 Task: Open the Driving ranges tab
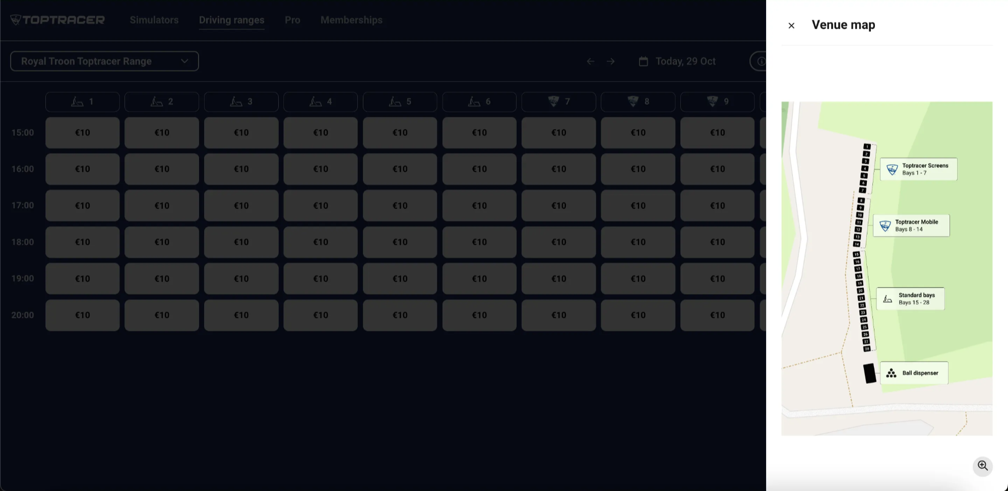pyautogui.click(x=231, y=20)
